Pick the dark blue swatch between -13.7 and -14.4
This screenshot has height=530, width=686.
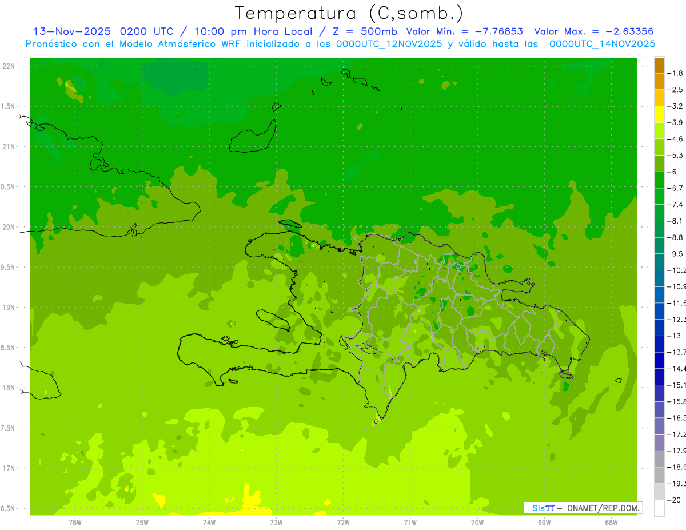[659, 361]
